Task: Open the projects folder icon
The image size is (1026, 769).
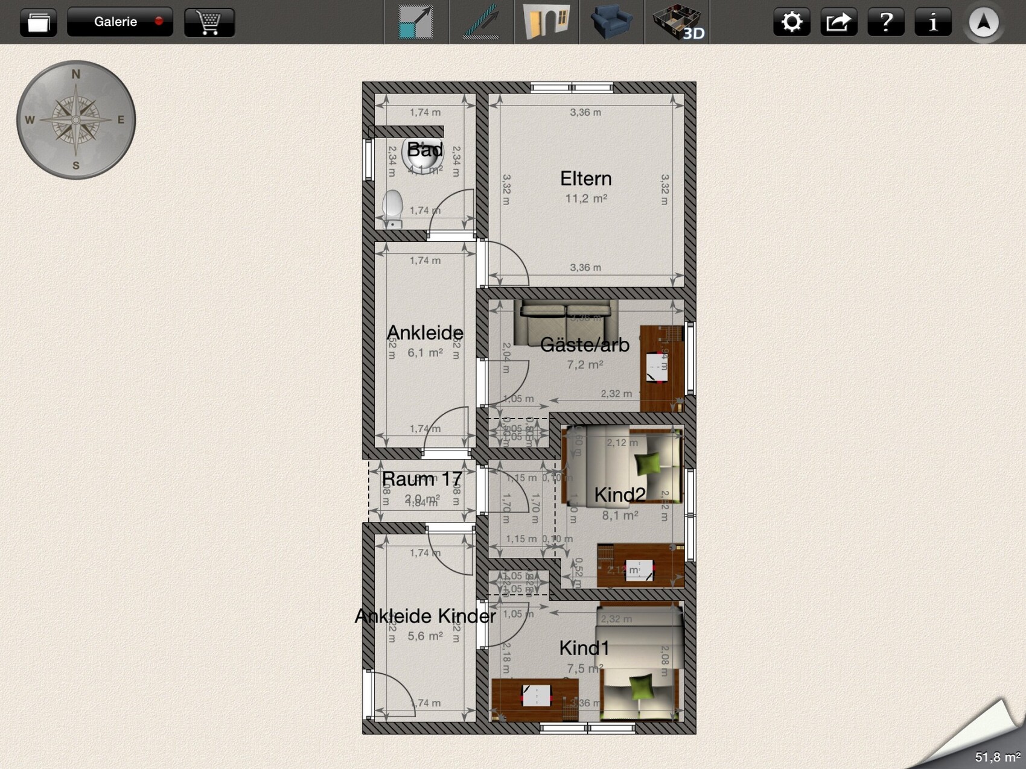Action: [39, 22]
